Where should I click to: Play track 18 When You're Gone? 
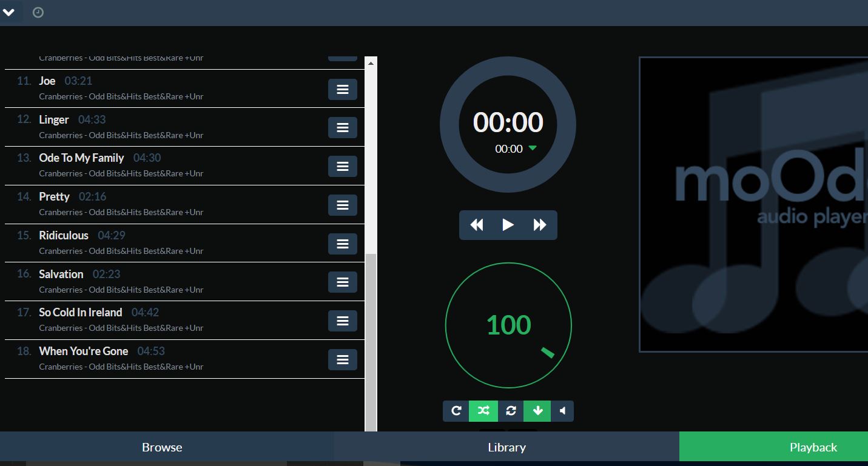point(185,359)
